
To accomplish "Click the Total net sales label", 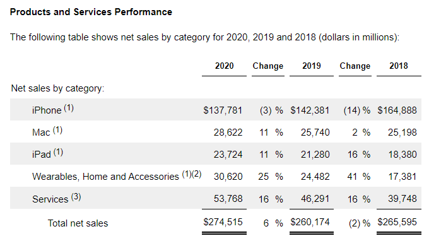I will pos(78,223).
